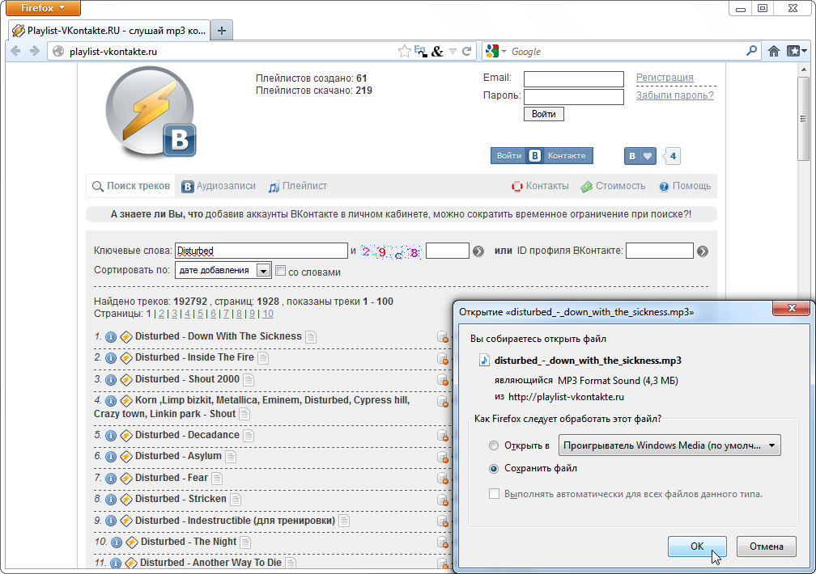The width and height of the screenshot is (816, 574).
Task: Open the Firefox main menu button
Action: point(43,8)
